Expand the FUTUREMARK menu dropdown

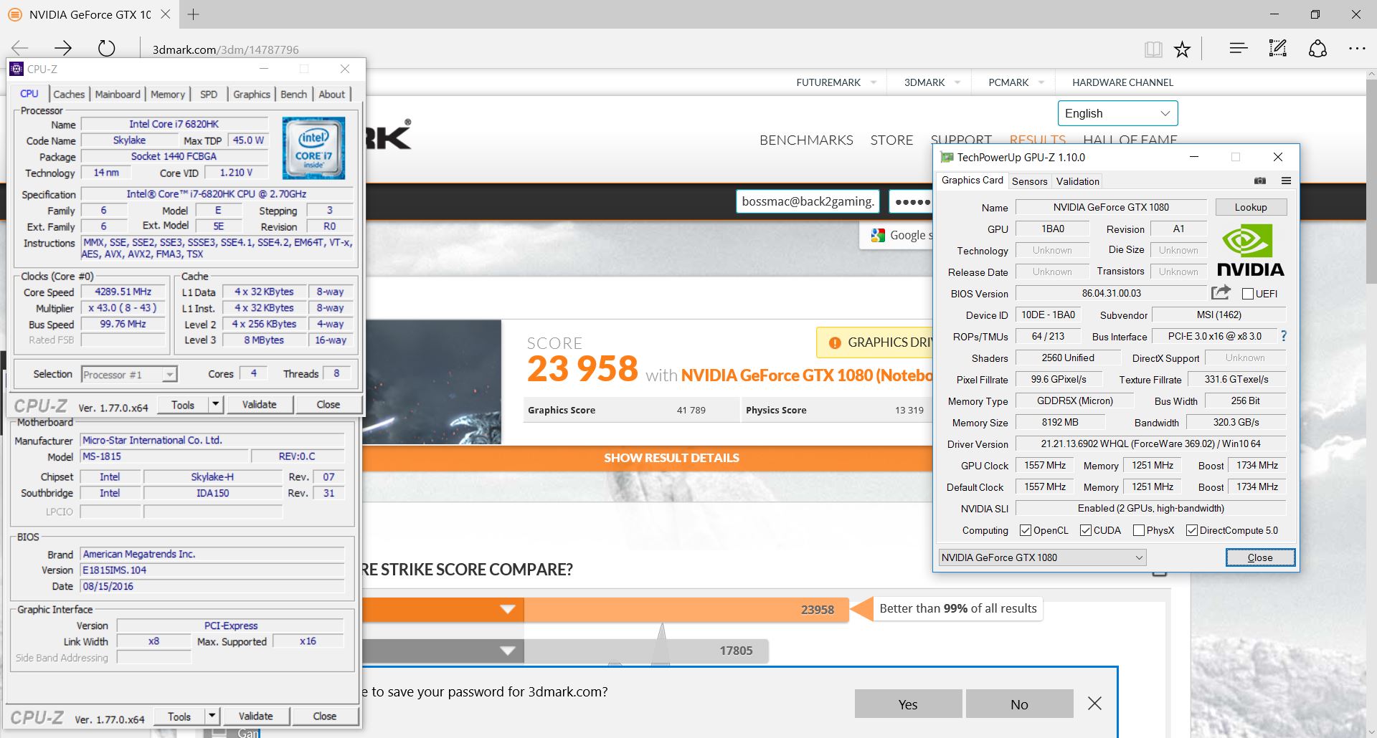(874, 82)
